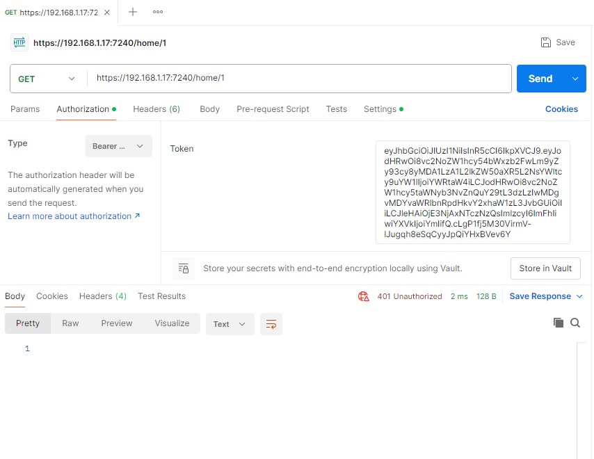The image size is (594, 459).
Task: Select the Authorization request tab
Action: 86,109
